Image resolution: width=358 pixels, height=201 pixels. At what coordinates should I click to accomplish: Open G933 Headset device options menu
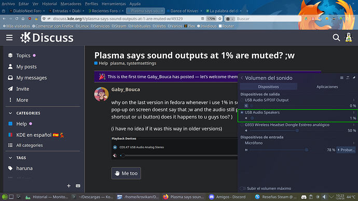[x=354, y=125]
